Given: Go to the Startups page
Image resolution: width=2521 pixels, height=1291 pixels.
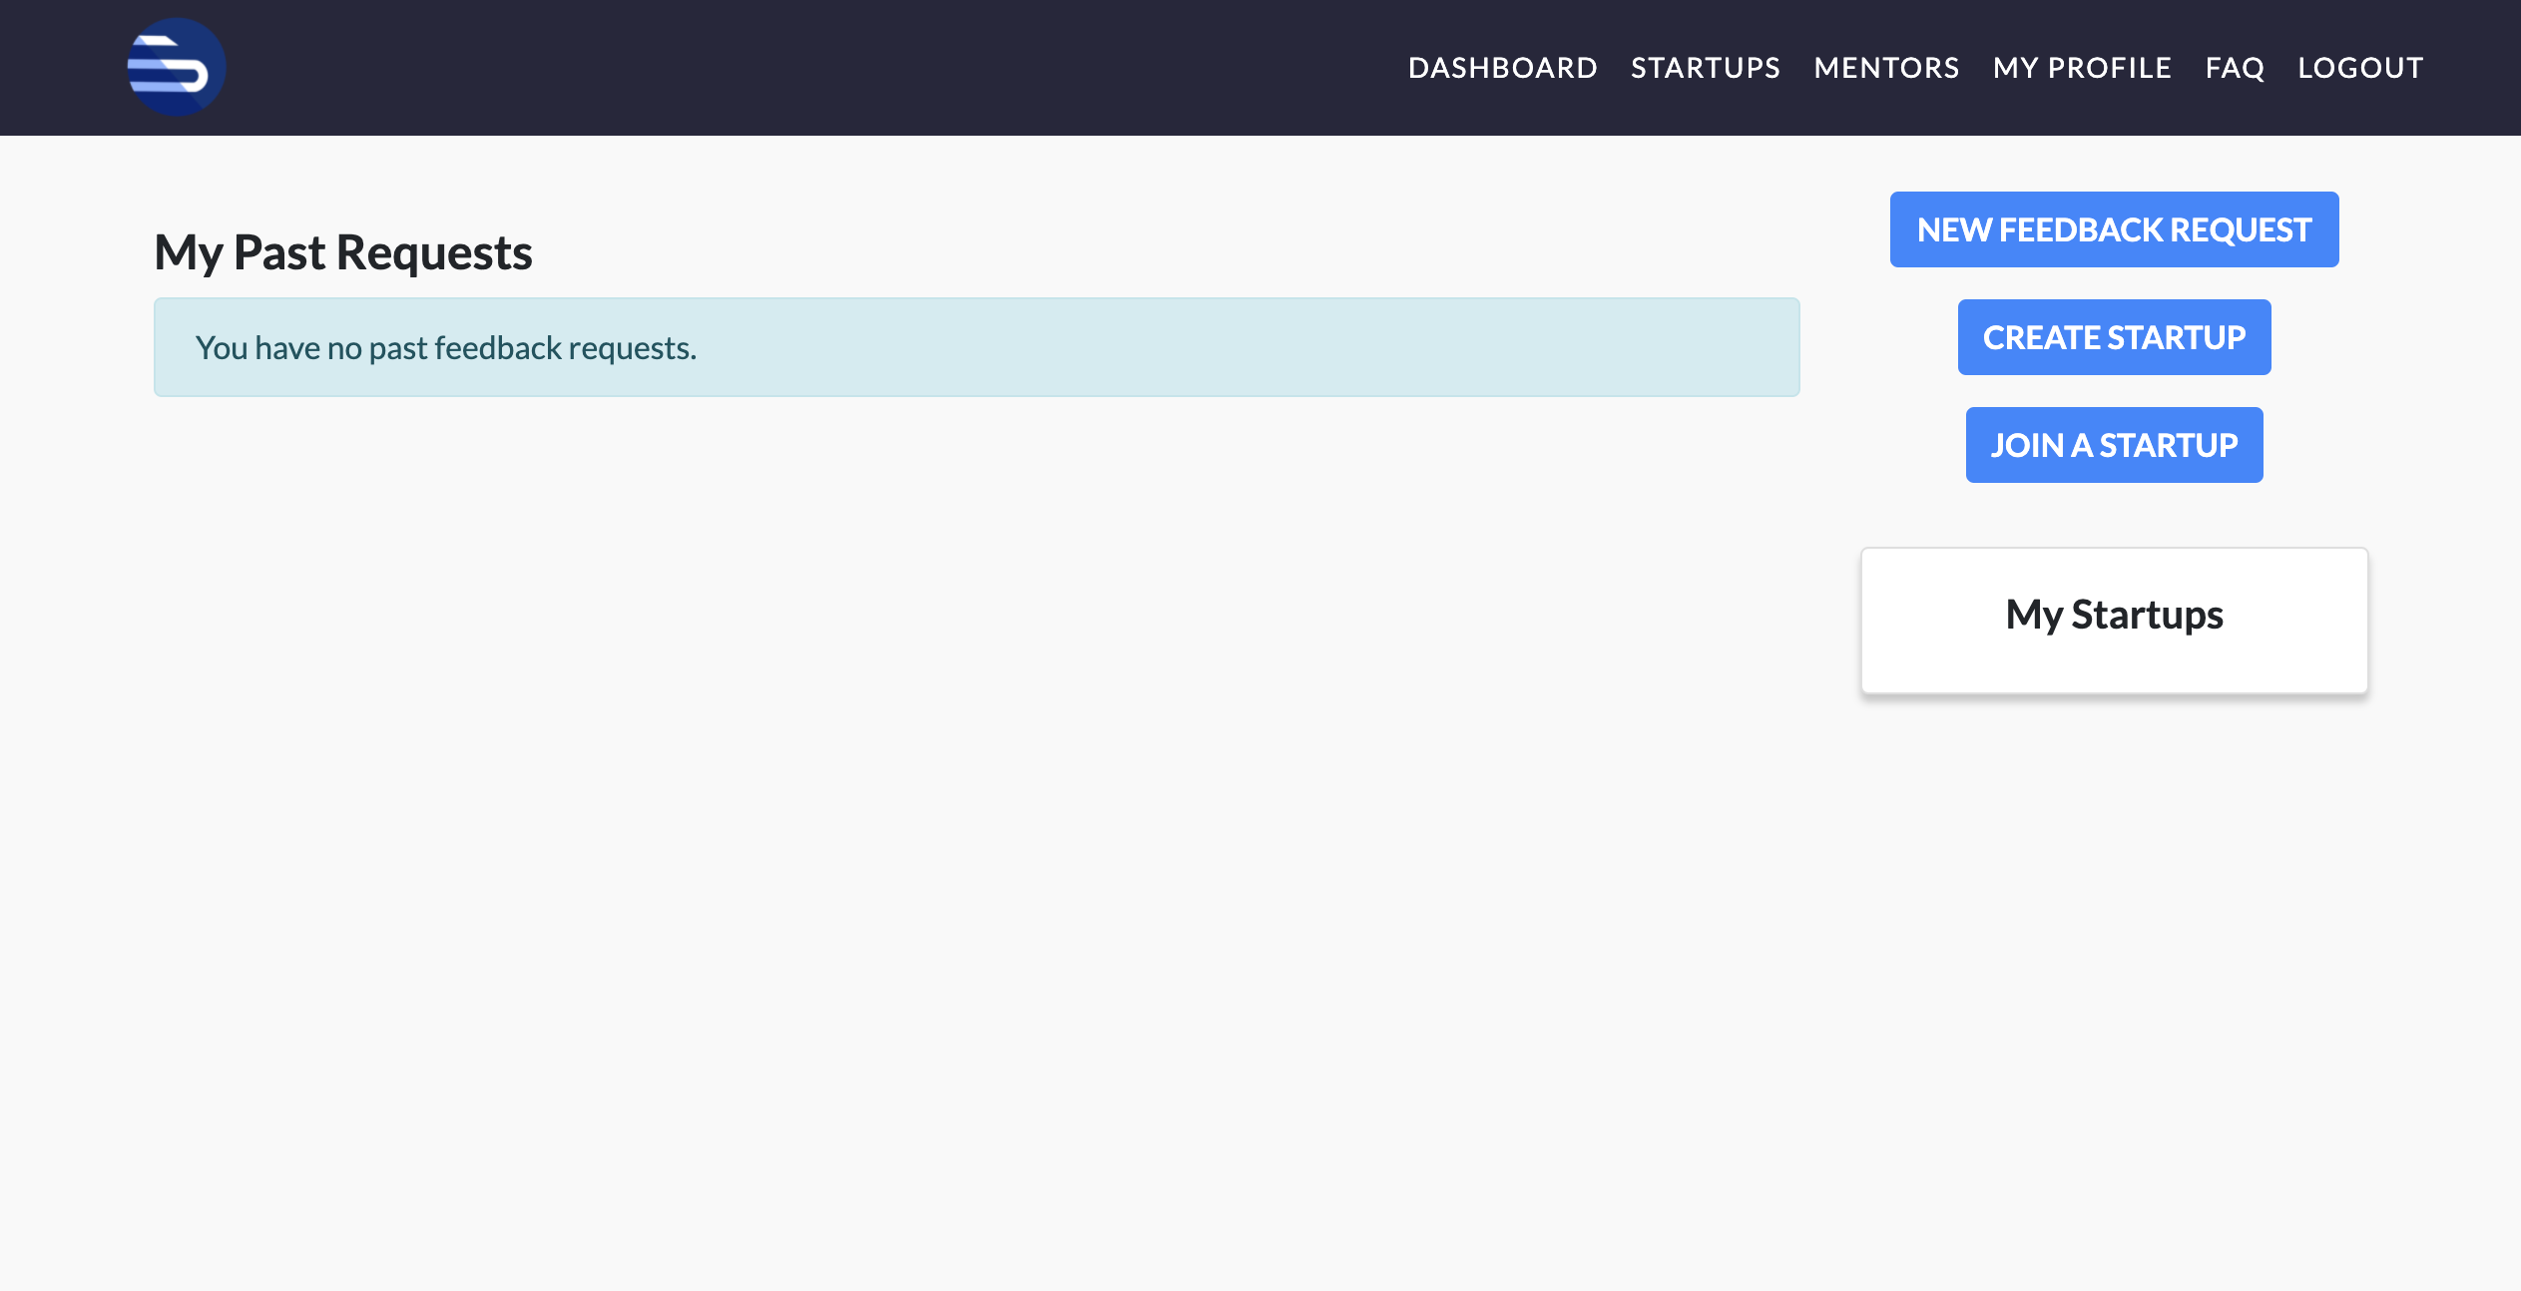Looking at the screenshot, I should coord(1705,68).
